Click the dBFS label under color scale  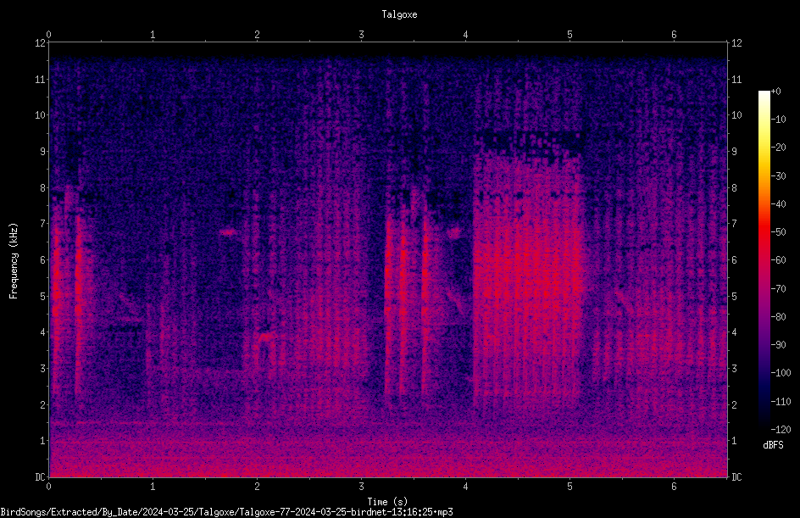coord(773,445)
